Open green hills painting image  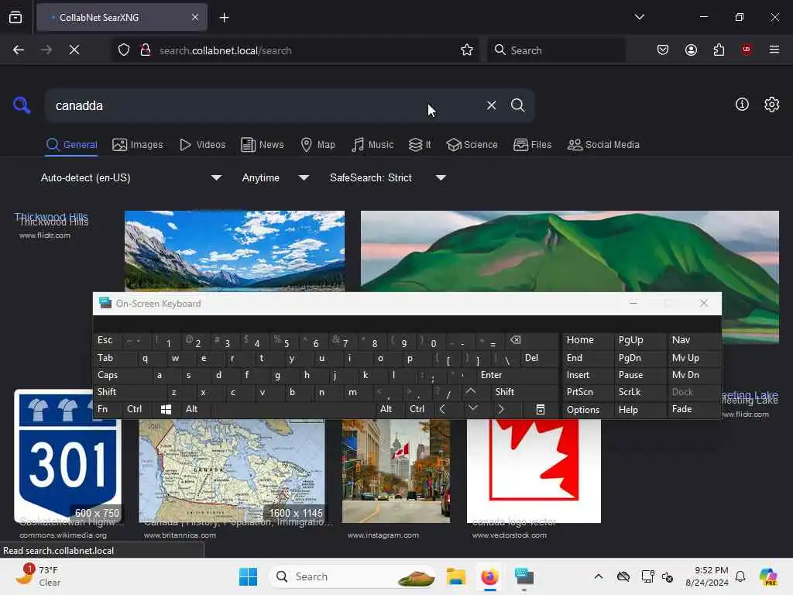[569, 252]
